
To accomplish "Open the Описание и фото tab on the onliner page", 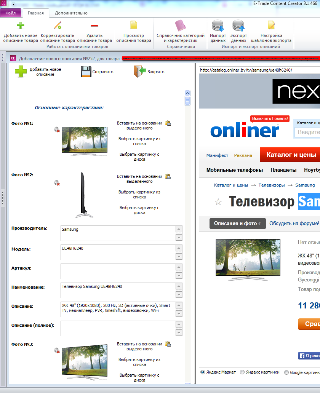I will click(x=237, y=223).
